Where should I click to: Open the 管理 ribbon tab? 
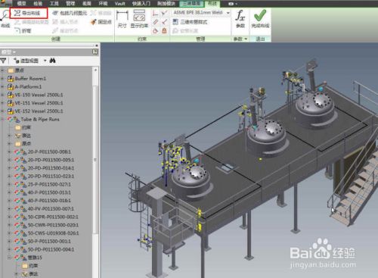pyautogui.click(x=70, y=4)
